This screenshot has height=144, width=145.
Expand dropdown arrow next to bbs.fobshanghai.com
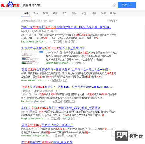click(x=50, y=101)
